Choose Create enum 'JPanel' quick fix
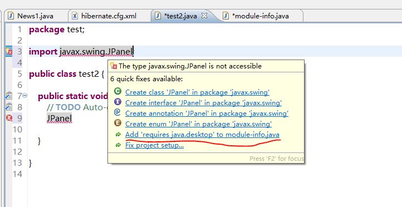 click(x=198, y=124)
